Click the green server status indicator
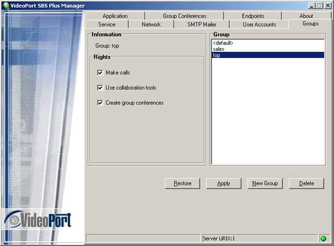The width and height of the screenshot is (334, 246). click(x=323, y=239)
